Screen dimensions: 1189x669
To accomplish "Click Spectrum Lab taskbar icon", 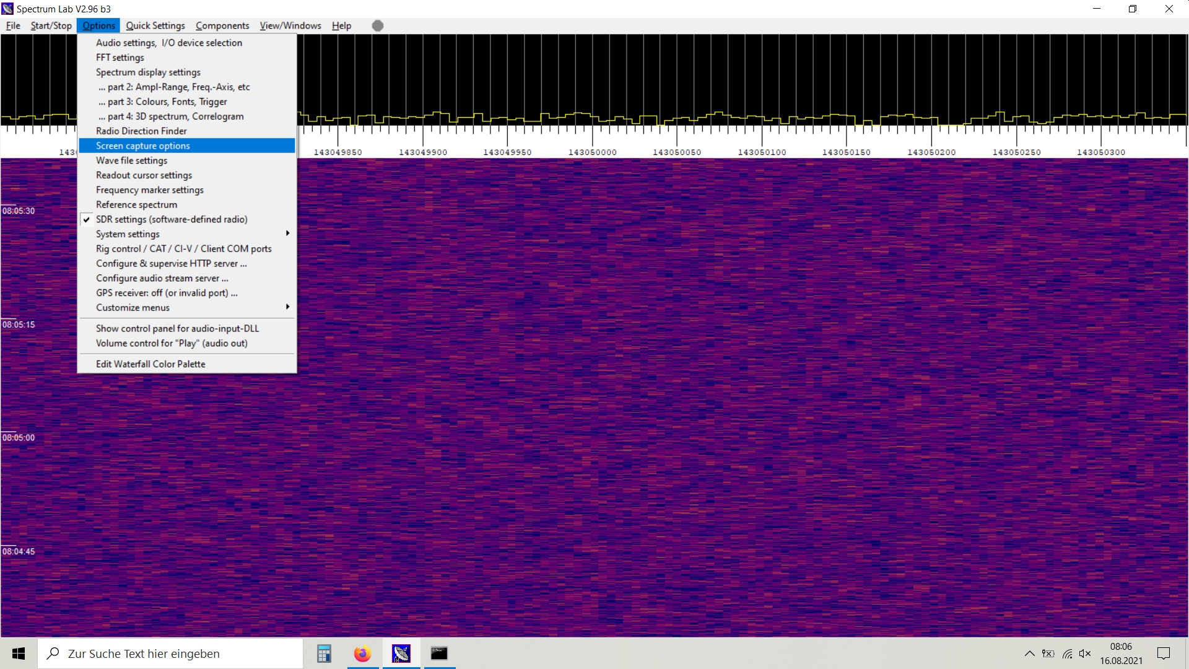I will pyautogui.click(x=401, y=654).
